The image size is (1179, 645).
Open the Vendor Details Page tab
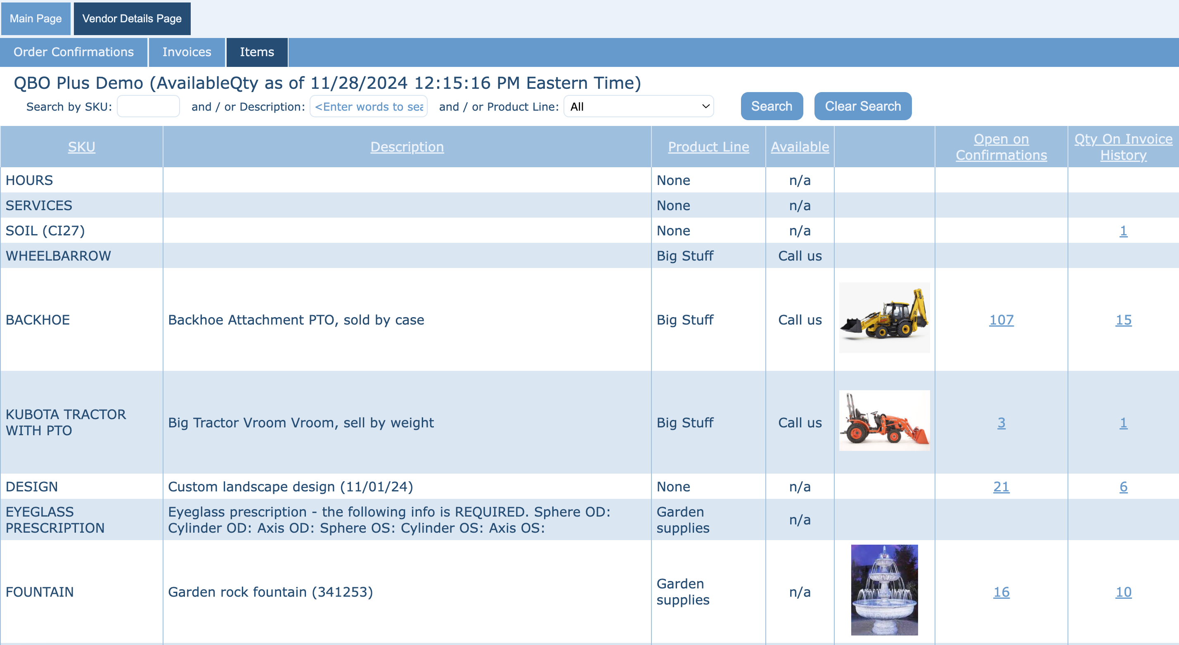coord(132,19)
